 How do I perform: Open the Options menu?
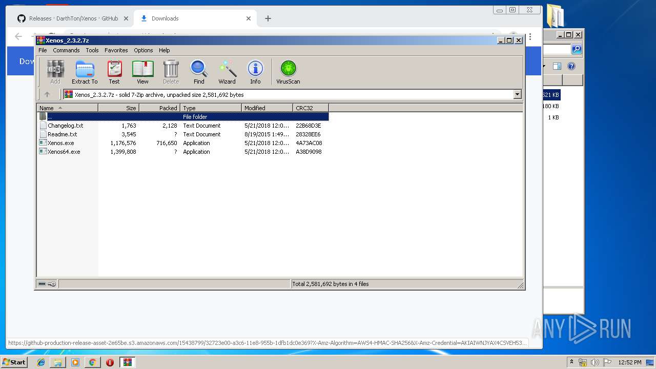point(143,50)
